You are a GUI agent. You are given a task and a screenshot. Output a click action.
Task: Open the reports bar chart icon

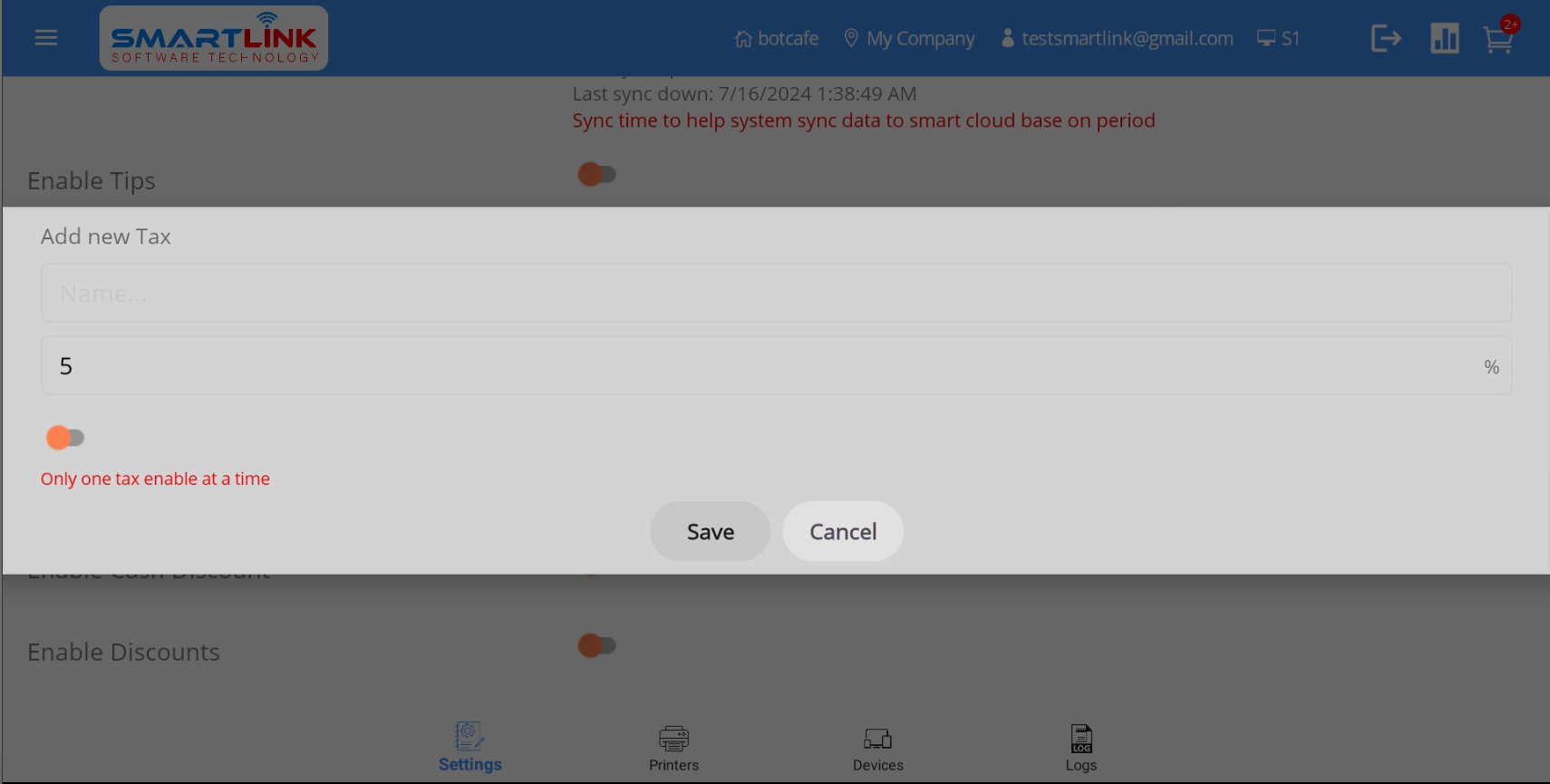click(1445, 38)
